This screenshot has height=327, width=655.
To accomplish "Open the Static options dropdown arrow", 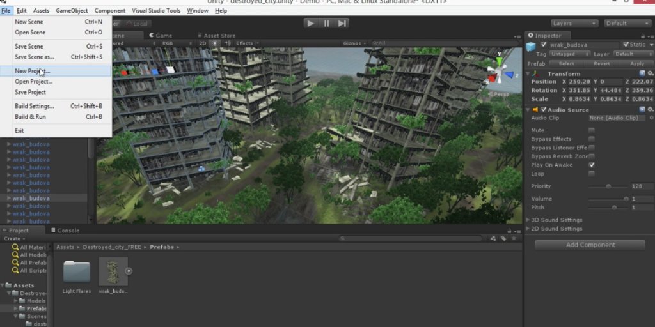I will (651, 45).
